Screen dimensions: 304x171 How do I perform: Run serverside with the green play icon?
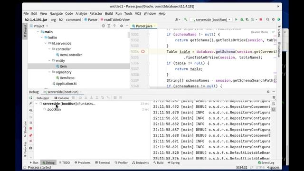click(236, 19)
